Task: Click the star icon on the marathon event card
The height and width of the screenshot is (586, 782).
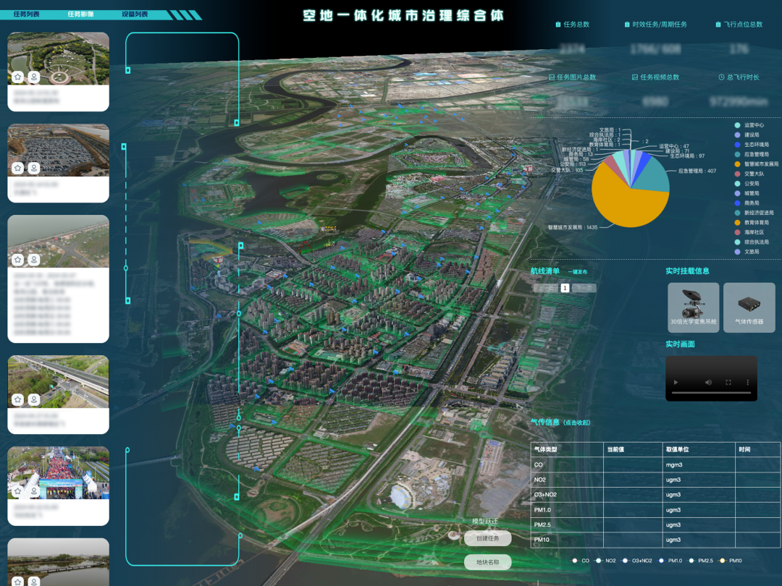Action: click(x=17, y=491)
